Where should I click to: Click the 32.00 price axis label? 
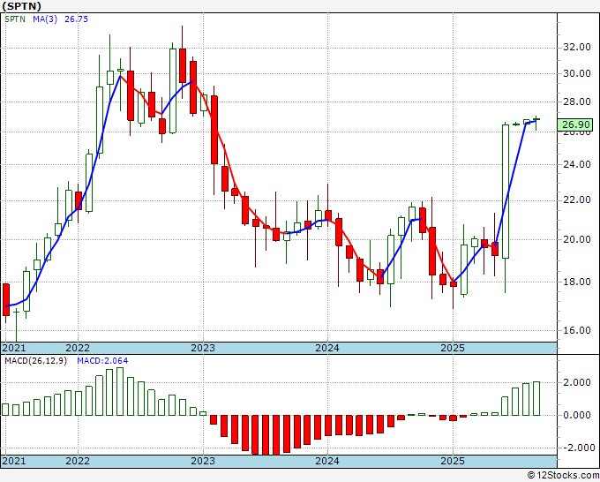pyautogui.click(x=575, y=47)
